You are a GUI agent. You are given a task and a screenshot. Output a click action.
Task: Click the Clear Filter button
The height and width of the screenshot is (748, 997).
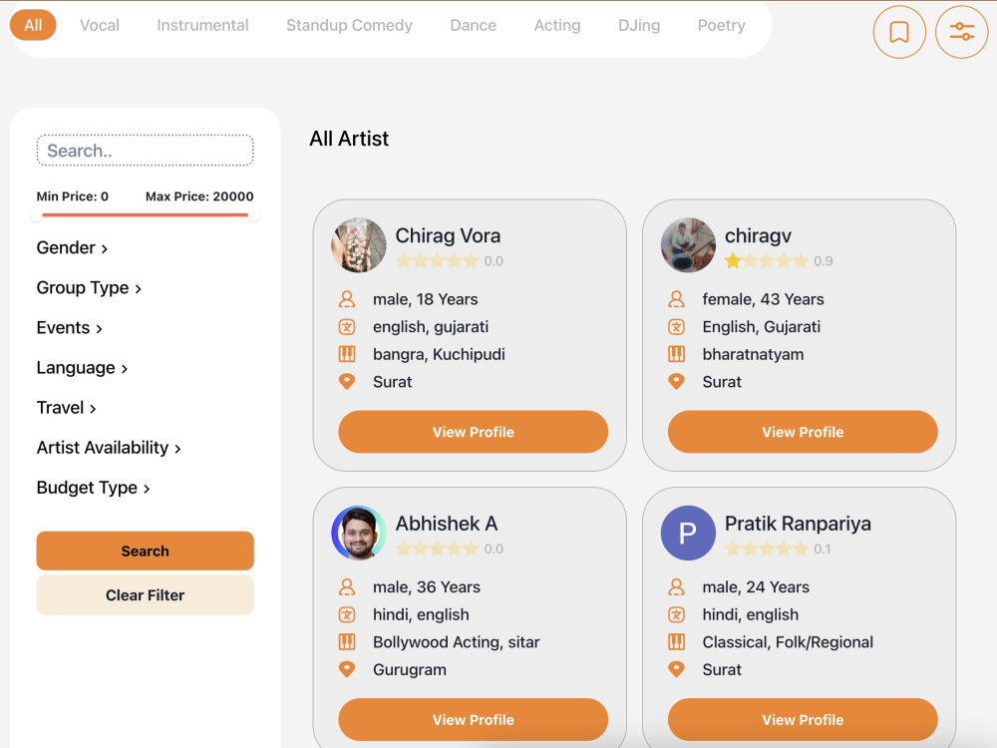[x=145, y=595]
